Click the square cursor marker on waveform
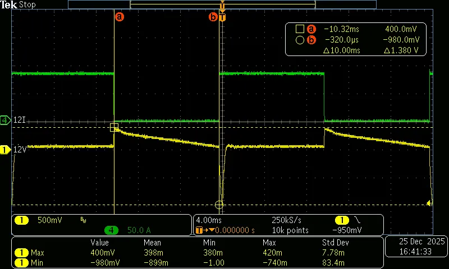Viewport: 449px width, 269px height. point(114,128)
